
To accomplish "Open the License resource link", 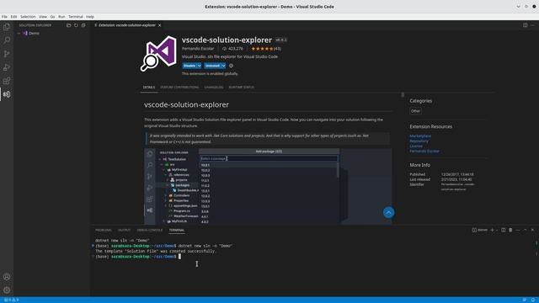I will point(416,146).
